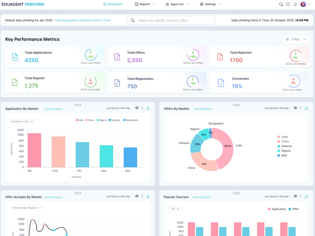Click the Application swatch in Popular Courses legend

click(269, 209)
